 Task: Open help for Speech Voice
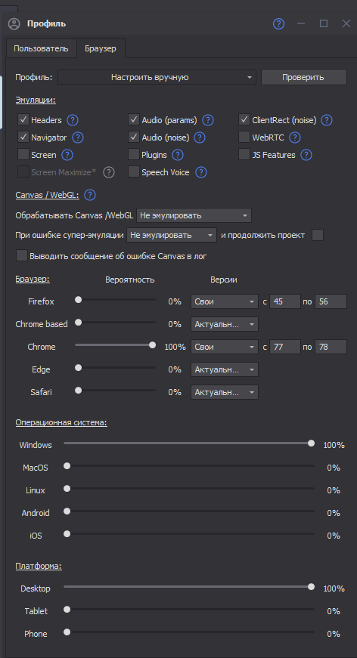click(201, 172)
